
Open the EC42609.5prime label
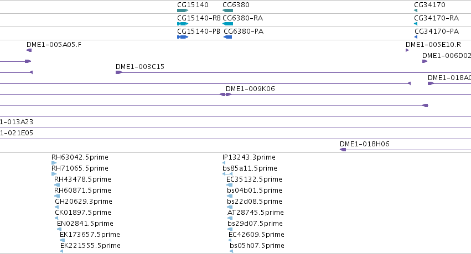[256, 235]
